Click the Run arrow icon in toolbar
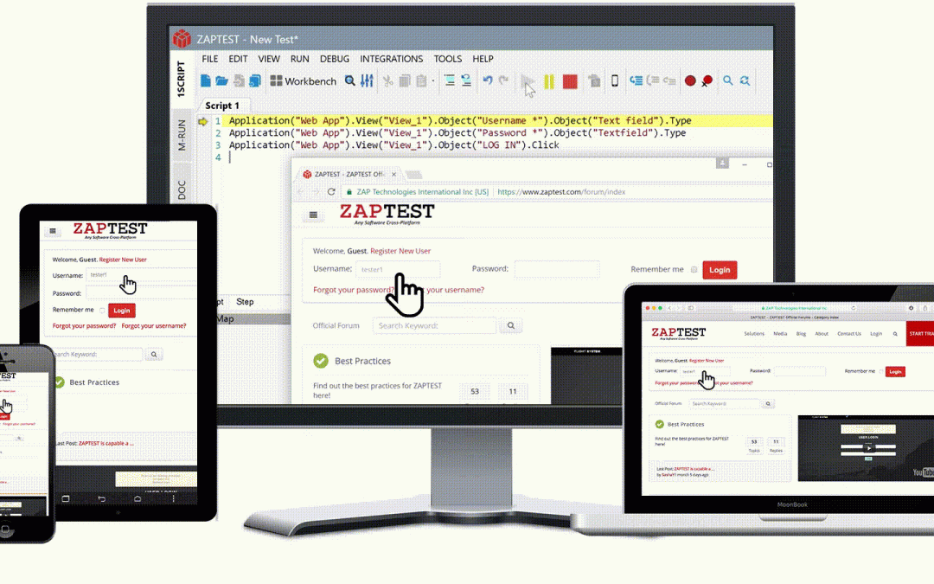 (528, 81)
